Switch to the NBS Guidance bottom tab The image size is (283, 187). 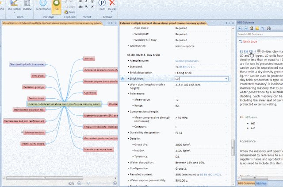point(246,183)
